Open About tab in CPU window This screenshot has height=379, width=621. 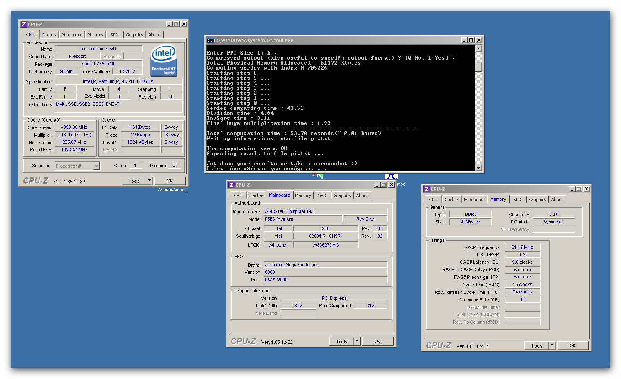pyautogui.click(x=154, y=35)
